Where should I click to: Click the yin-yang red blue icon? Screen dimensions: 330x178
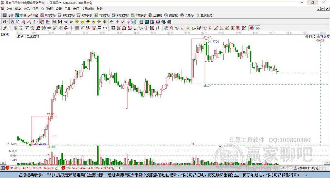coord(252,28)
